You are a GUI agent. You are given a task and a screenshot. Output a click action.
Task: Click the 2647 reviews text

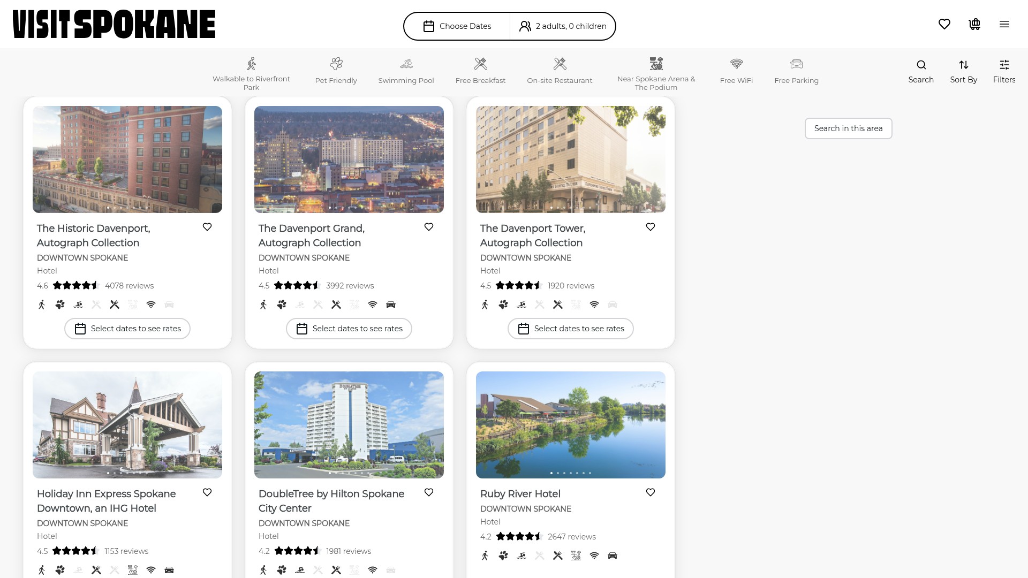click(572, 537)
